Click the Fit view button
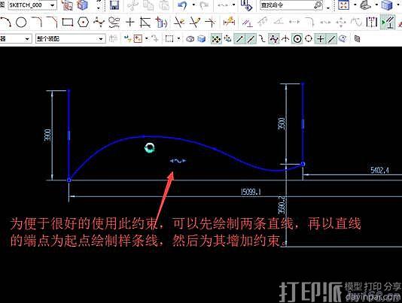Screen dimensions: 402x303 (344, 5)
